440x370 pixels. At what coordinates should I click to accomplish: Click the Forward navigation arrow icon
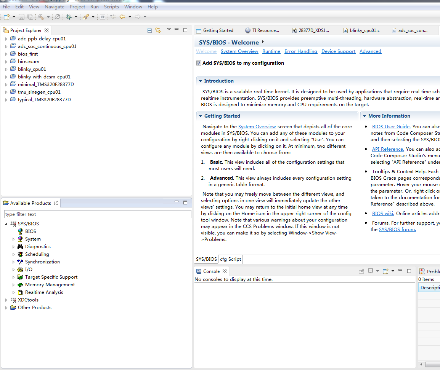click(x=138, y=17)
